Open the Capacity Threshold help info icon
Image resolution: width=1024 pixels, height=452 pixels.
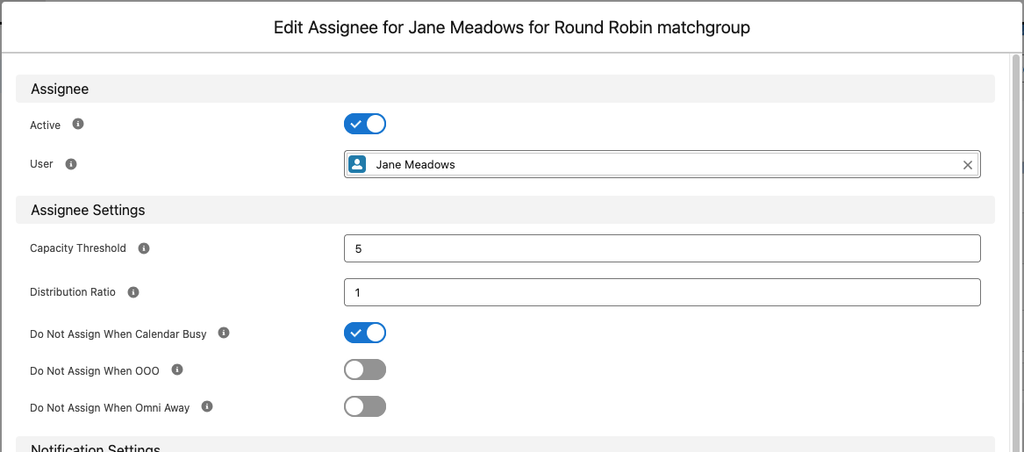click(144, 248)
